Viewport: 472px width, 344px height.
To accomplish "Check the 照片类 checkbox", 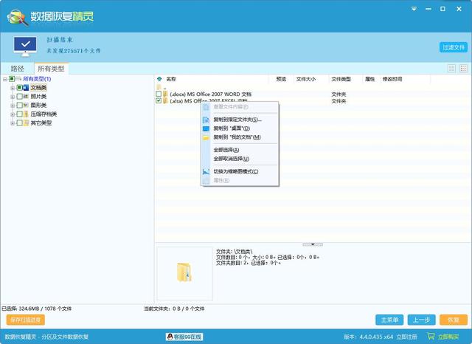I will pos(20,97).
